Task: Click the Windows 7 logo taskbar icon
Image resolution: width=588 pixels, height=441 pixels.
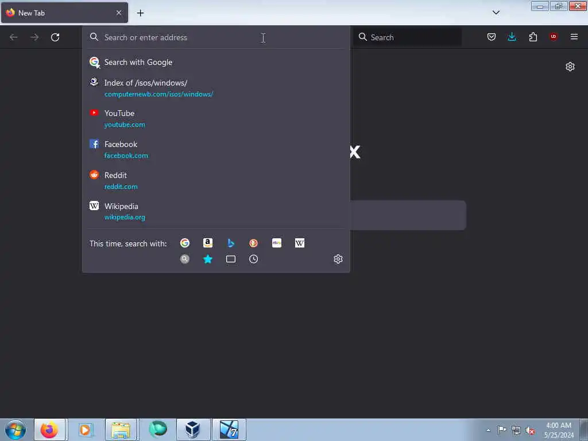Action: click(x=229, y=430)
